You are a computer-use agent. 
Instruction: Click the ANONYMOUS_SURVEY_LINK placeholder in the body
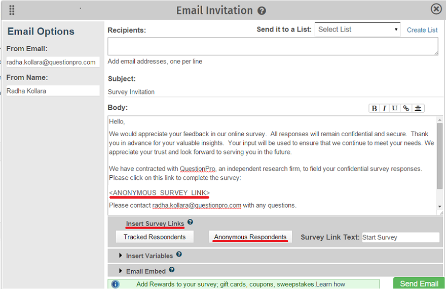pos(159,193)
